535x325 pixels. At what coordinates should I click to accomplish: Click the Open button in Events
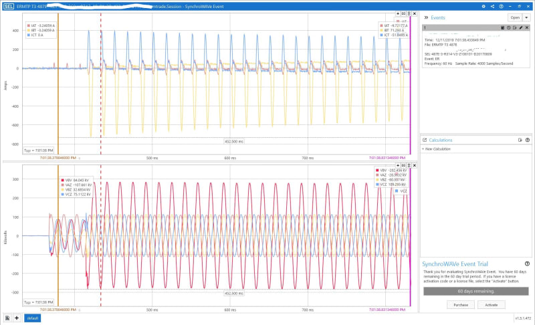click(x=515, y=17)
